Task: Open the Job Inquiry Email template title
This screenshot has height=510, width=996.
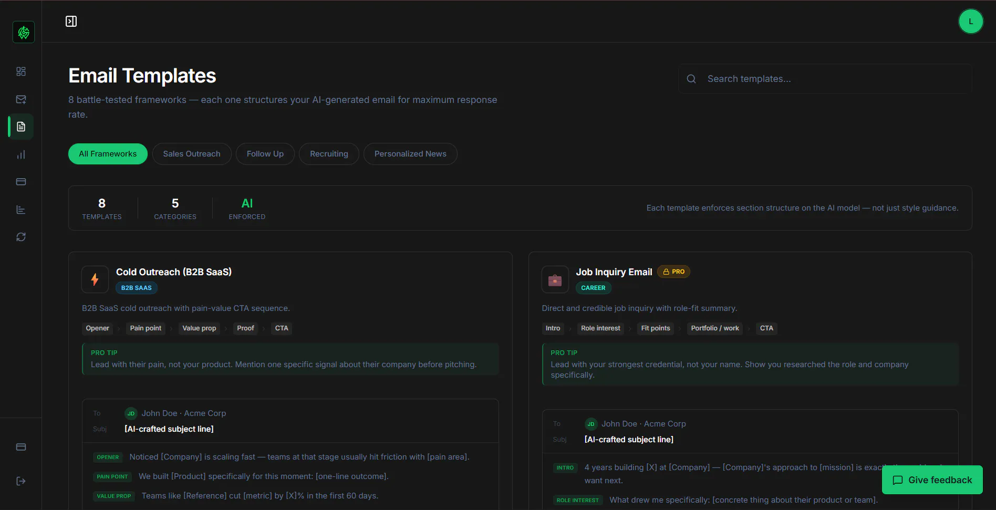Action: tap(614, 272)
